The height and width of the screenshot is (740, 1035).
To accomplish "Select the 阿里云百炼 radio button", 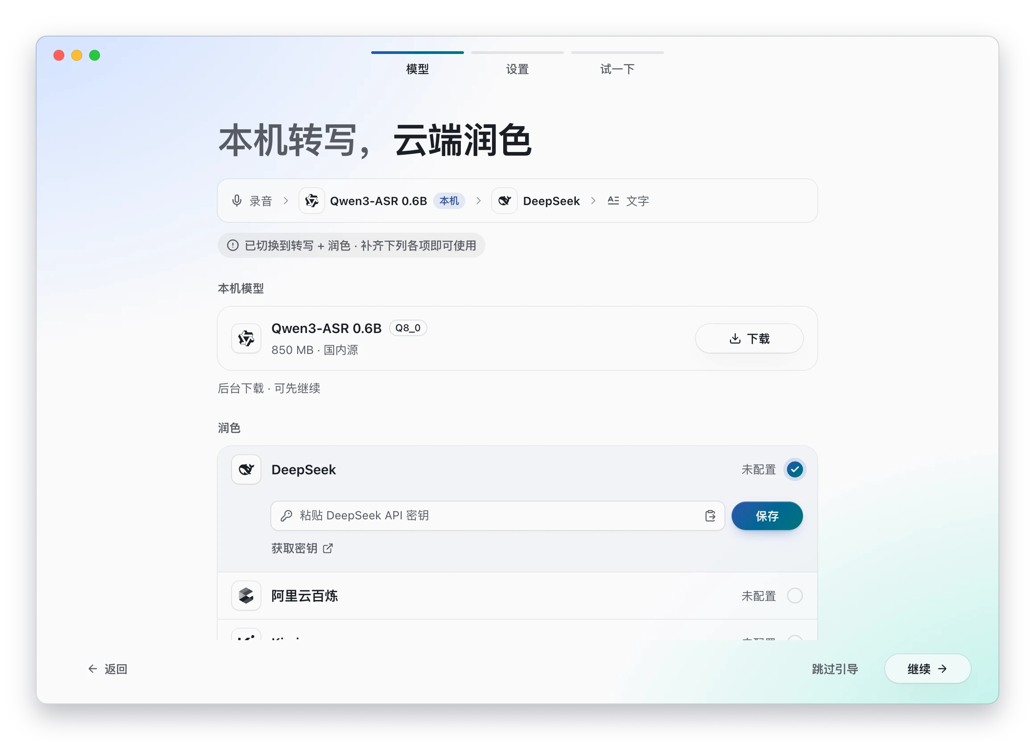I will click(795, 596).
